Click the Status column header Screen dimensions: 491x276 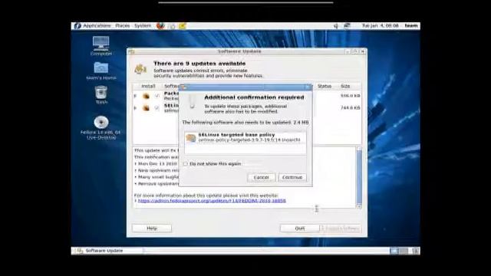(x=325, y=86)
